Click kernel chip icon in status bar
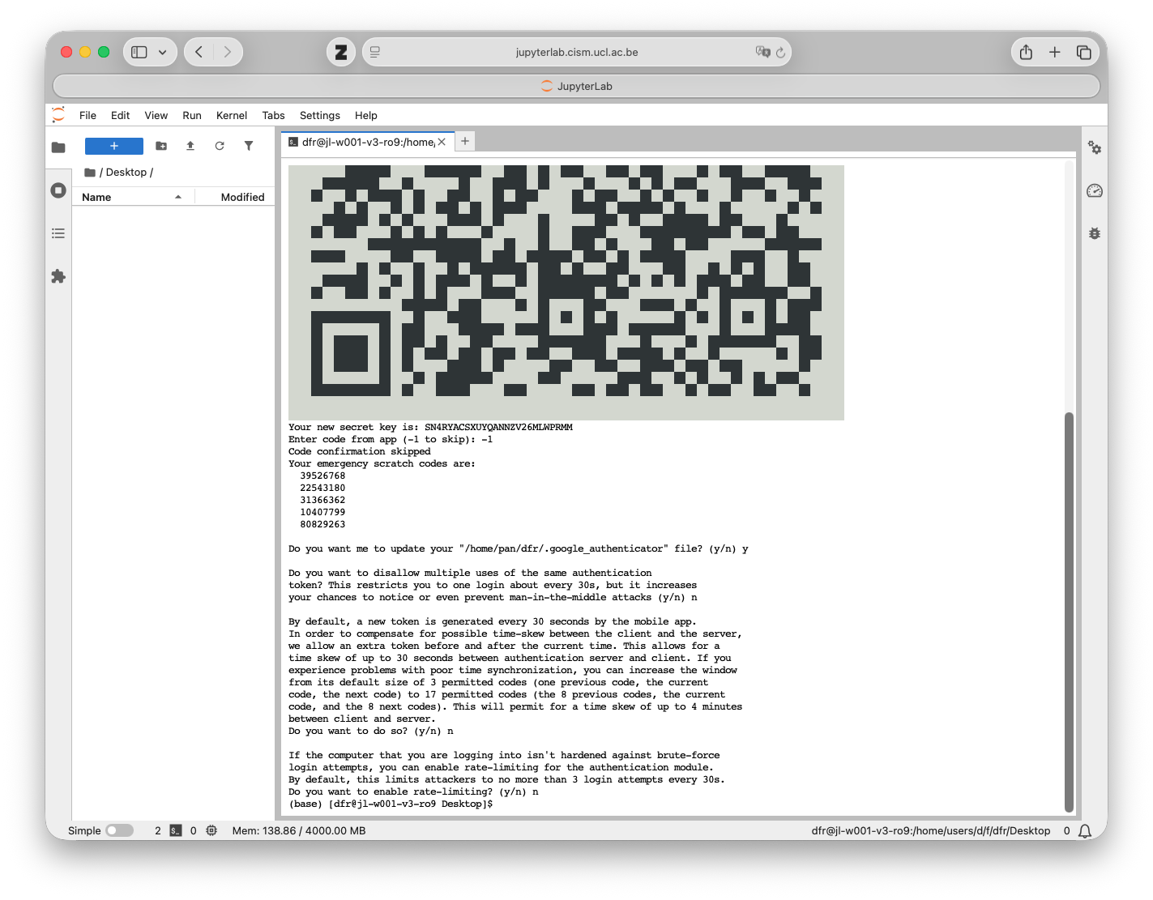 (211, 831)
